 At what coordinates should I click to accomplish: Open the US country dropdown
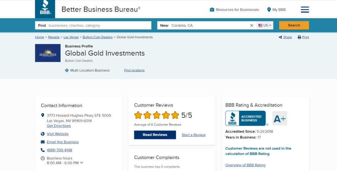pos(265,25)
